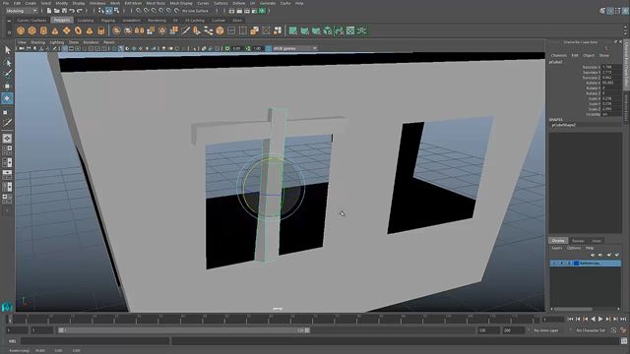Click the Save Scene disk icon

pyautogui.click(x=64, y=11)
